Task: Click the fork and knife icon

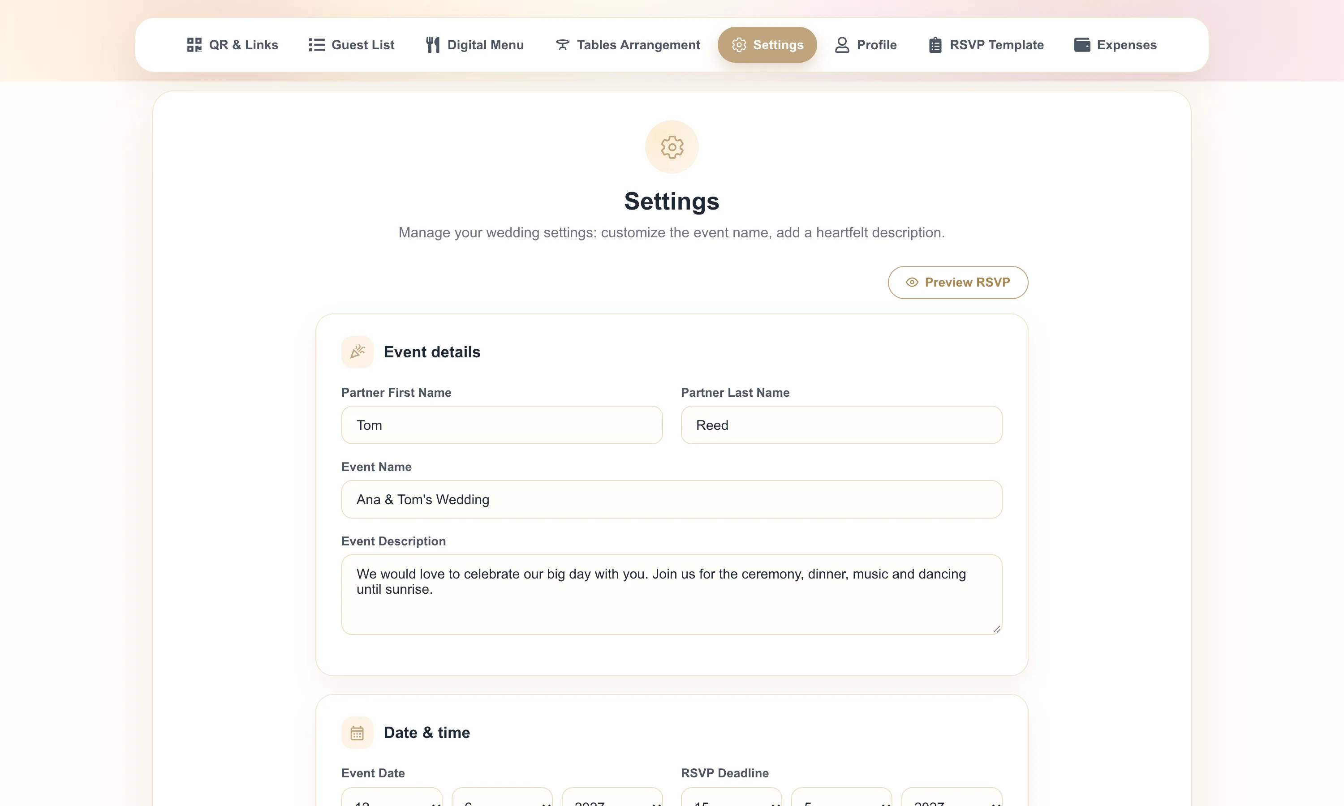Action: pyautogui.click(x=432, y=44)
